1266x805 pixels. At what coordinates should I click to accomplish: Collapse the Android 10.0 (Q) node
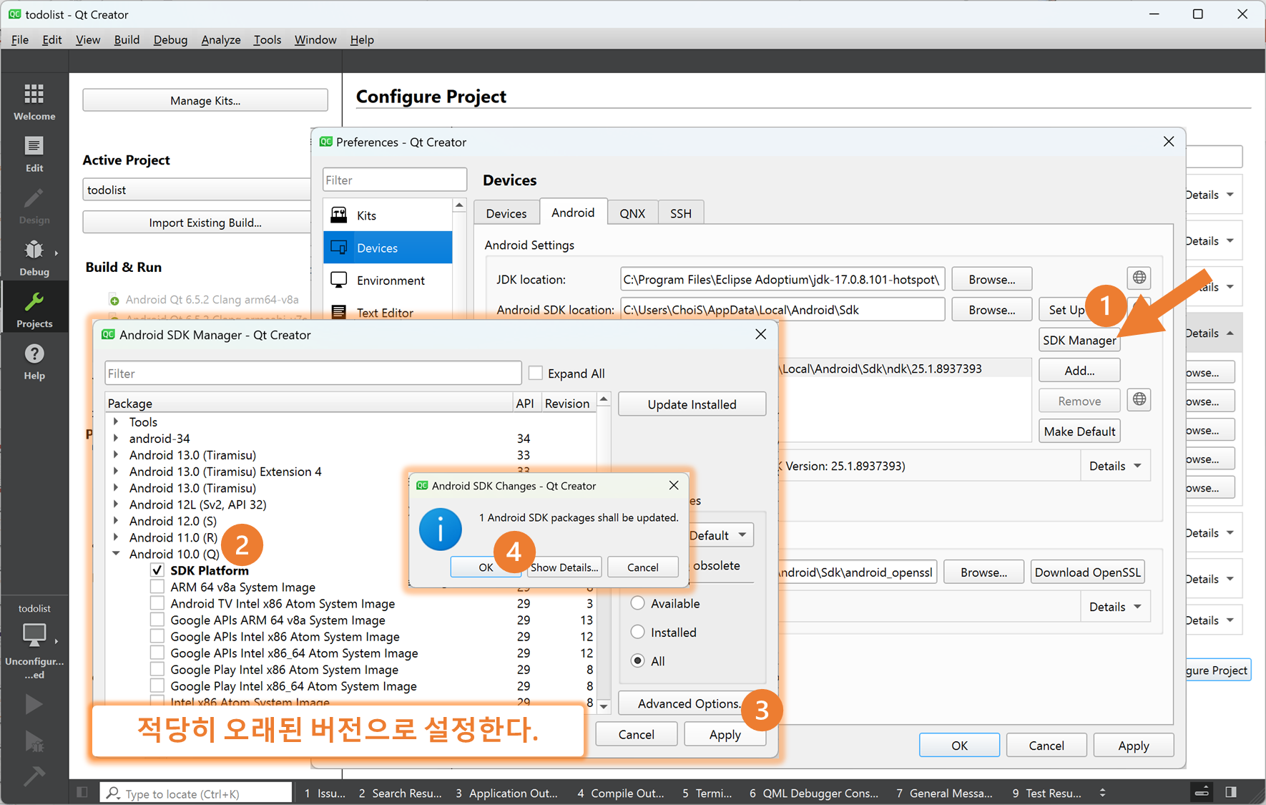coord(116,553)
